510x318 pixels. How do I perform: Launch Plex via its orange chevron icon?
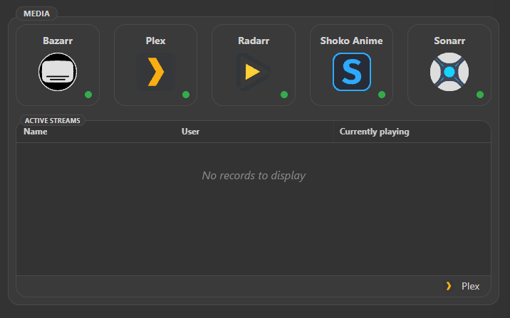tap(156, 72)
